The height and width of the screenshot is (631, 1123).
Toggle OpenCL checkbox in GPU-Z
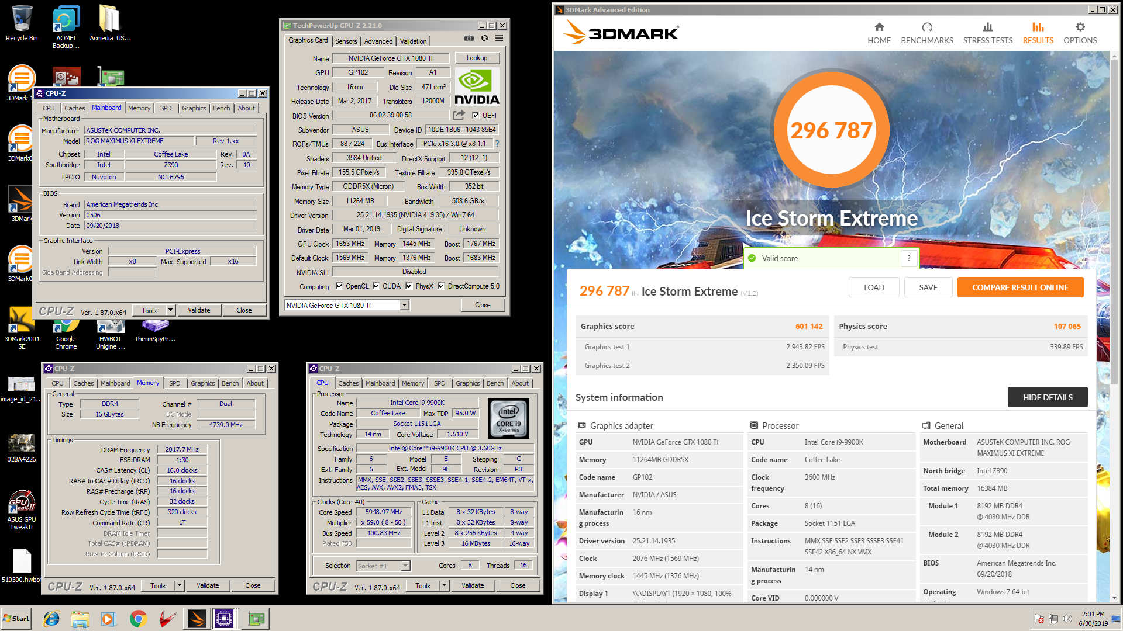pos(339,286)
